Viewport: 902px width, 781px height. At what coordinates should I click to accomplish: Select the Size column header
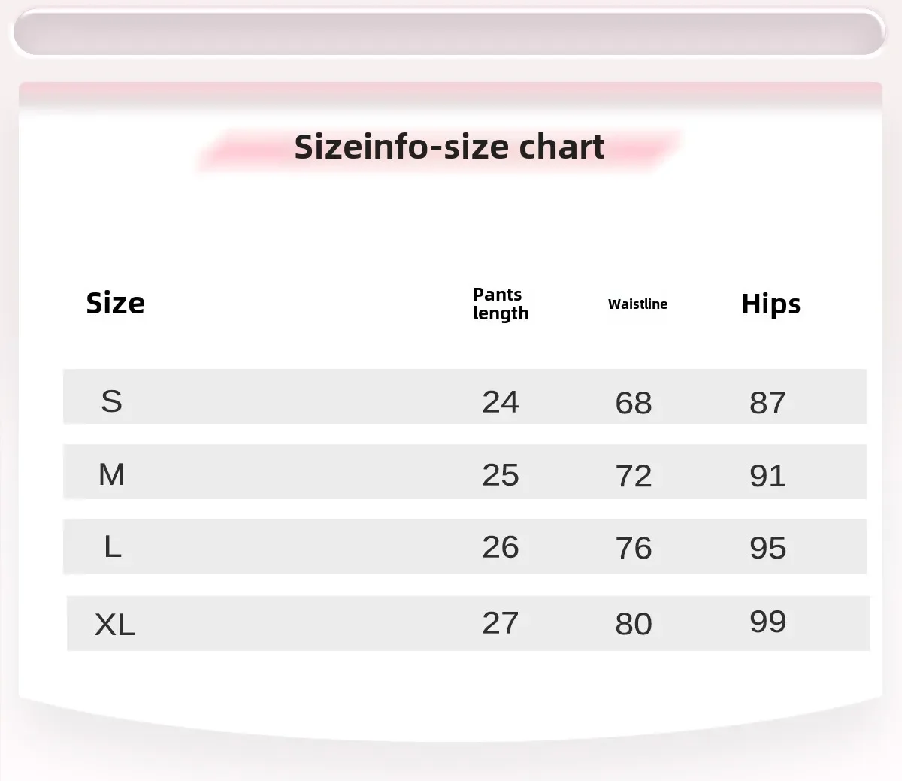point(115,303)
